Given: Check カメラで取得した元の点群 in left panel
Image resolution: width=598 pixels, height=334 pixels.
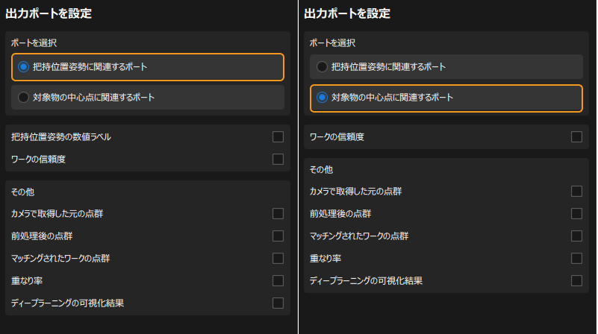Looking at the screenshot, I should coord(278,214).
